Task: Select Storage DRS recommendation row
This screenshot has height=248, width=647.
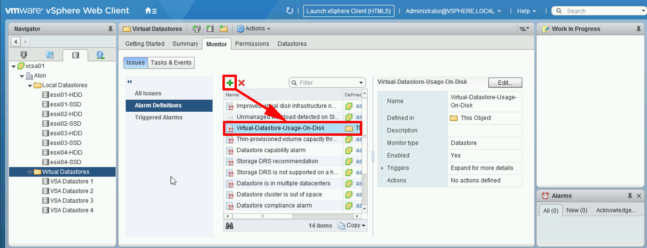Action: tap(293, 161)
